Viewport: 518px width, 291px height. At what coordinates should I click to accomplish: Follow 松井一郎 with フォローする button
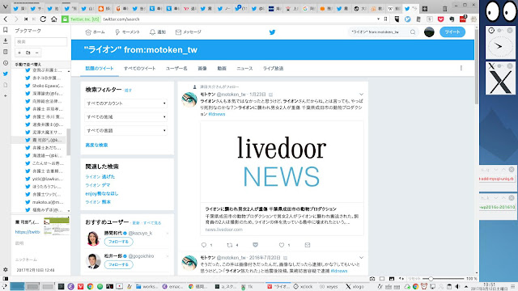(119, 264)
